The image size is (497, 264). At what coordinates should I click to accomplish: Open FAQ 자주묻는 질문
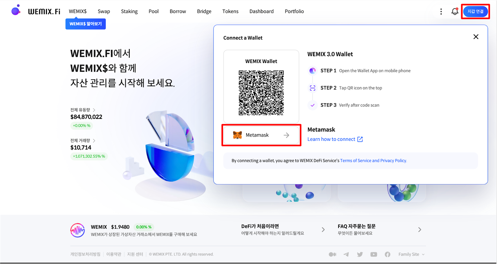pyautogui.click(x=357, y=230)
